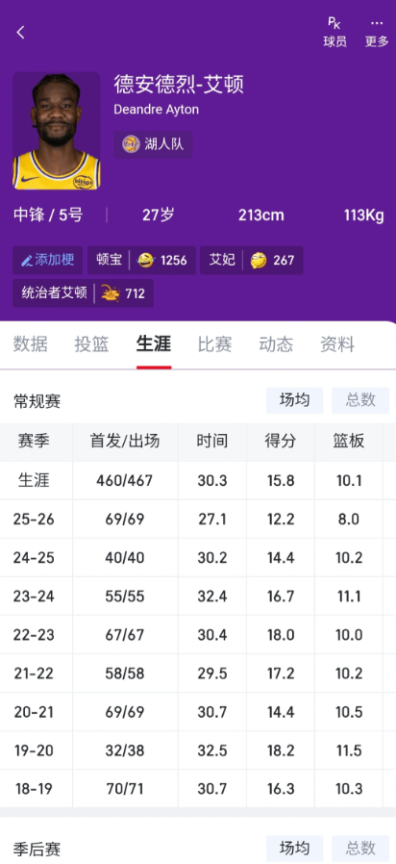Open the 湖人队 team badge
The width and height of the screenshot is (396, 864).
[153, 145]
